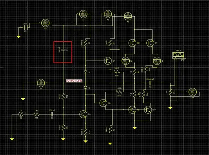Select diode D1

[x=86, y=72]
